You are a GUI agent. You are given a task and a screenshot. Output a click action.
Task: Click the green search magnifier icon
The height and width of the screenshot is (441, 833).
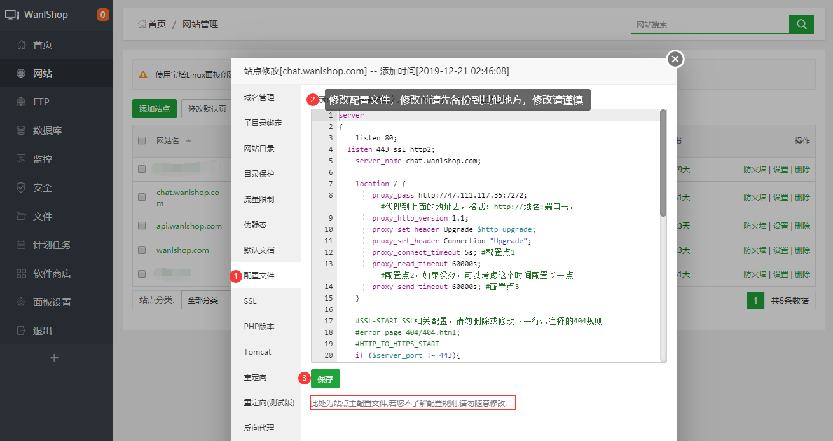coord(801,24)
